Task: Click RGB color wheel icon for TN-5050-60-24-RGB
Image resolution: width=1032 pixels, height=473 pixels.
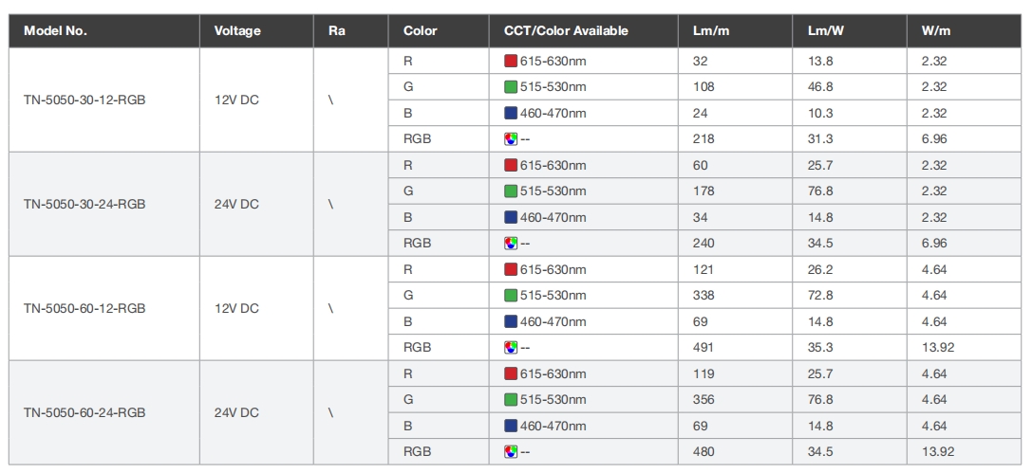Action: coord(511,452)
